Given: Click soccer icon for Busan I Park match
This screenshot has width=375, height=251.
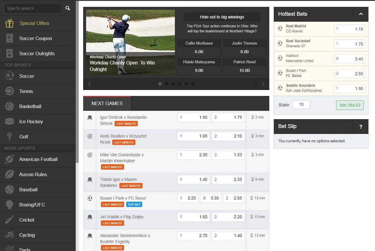Looking at the screenshot, I should click(x=90, y=198).
